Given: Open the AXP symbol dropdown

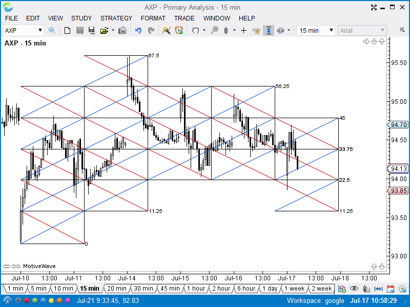Looking at the screenshot, I should point(24,31).
